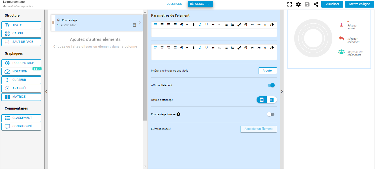Viewport: 375px width, 169px height.
Task: Click first rich text input area
Action: pos(214,33)
